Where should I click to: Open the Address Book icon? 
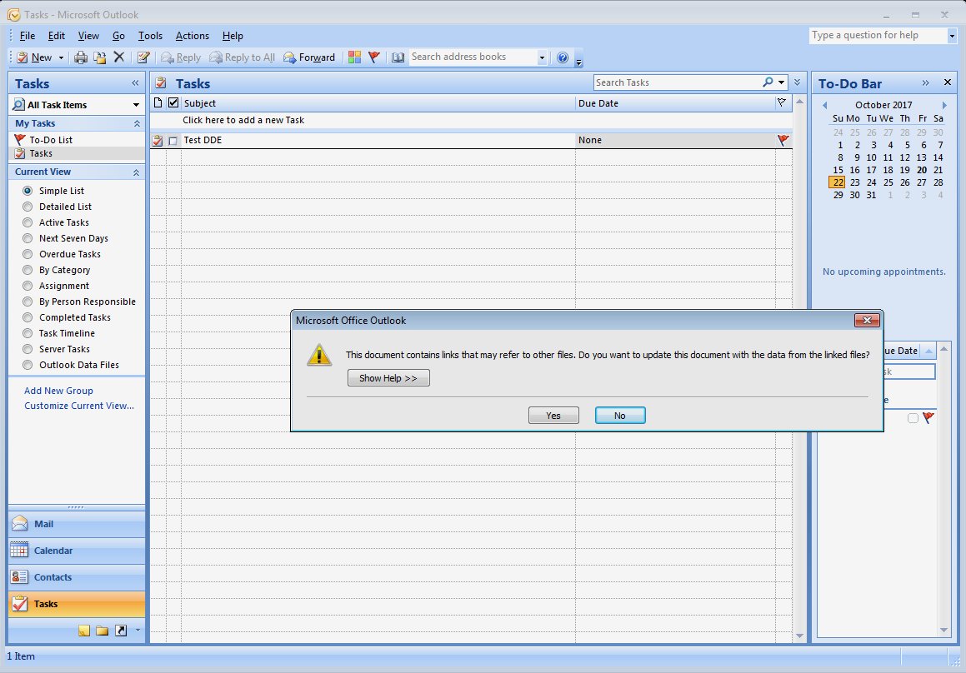click(398, 57)
